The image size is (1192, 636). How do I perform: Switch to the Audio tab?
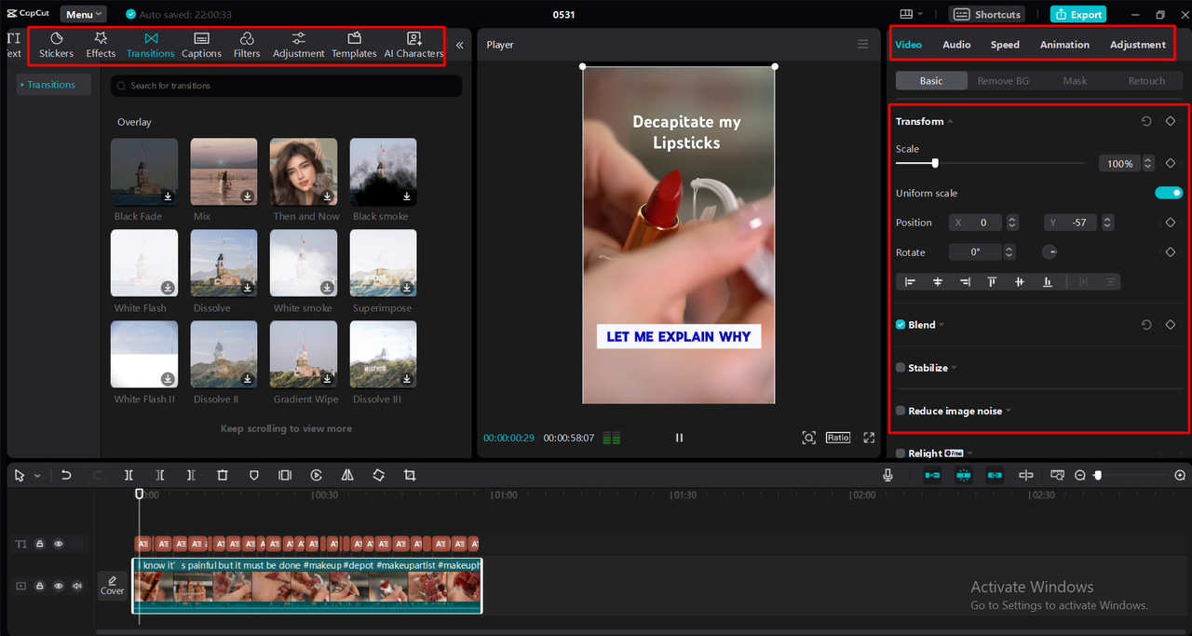[x=956, y=45]
